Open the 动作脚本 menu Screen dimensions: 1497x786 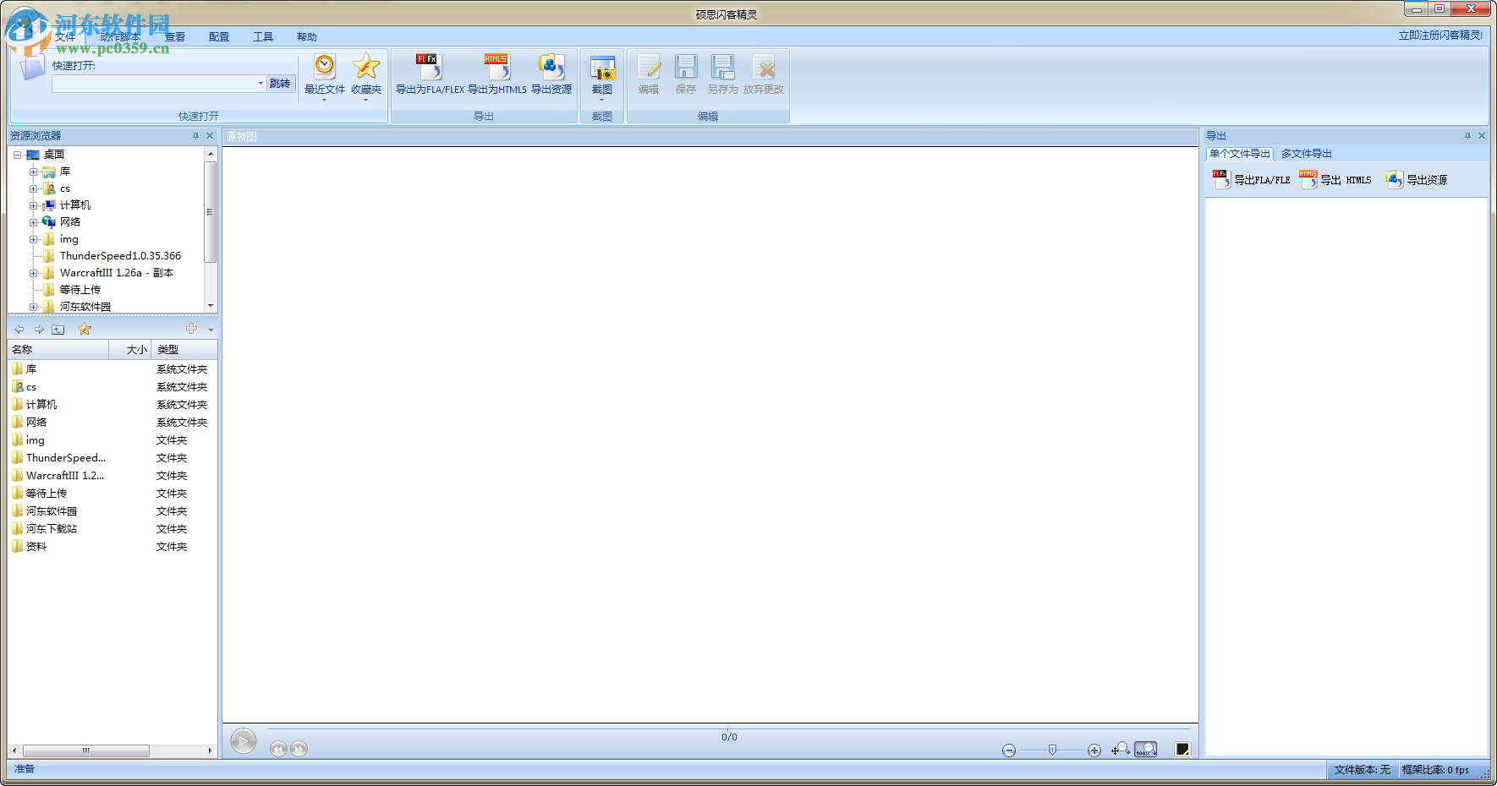coord(120,37)
